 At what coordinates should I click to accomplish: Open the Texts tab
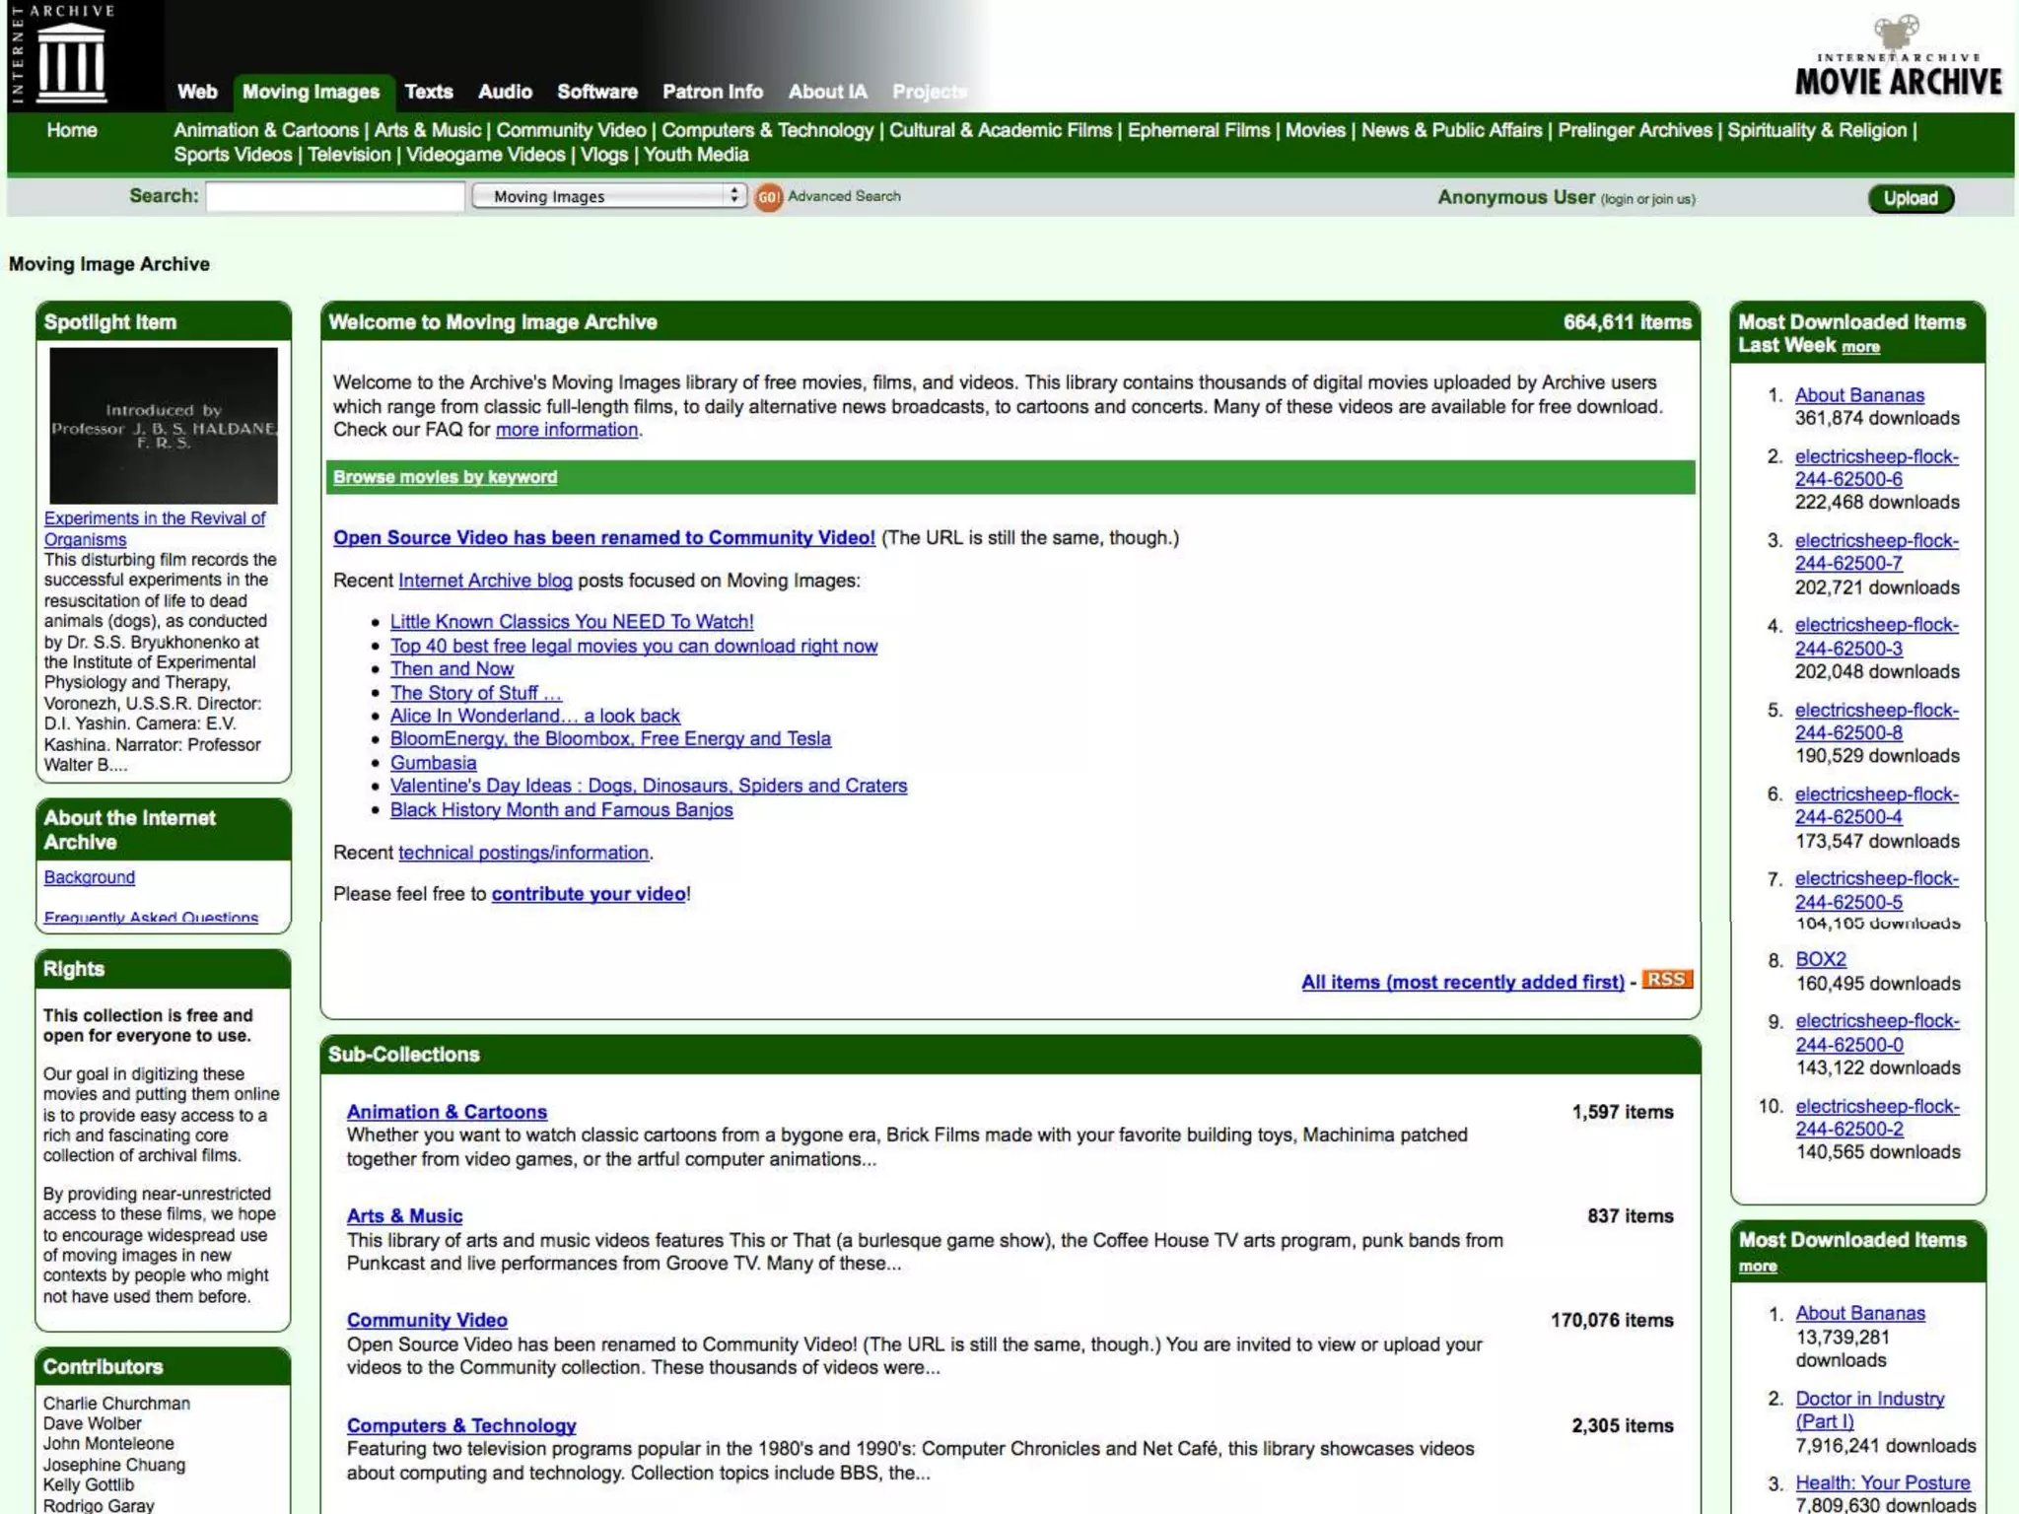[x=428, y=92]
